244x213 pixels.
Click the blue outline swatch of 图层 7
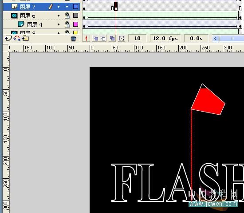[75, 7]
